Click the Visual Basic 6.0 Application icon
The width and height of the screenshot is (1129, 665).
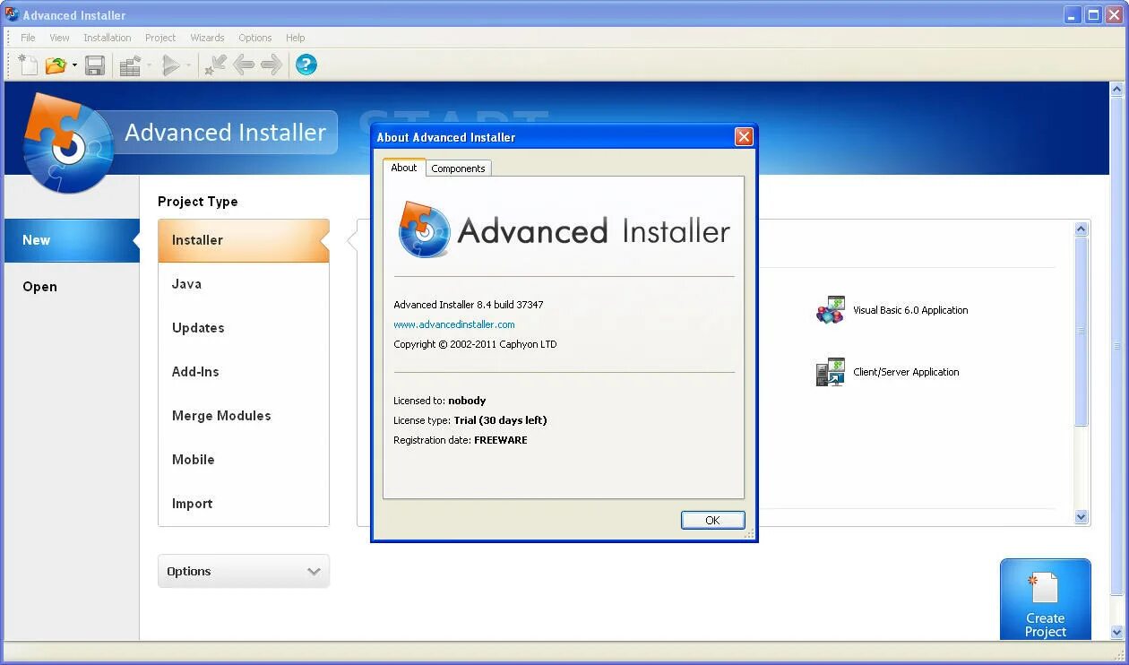(x=831, y=310)
